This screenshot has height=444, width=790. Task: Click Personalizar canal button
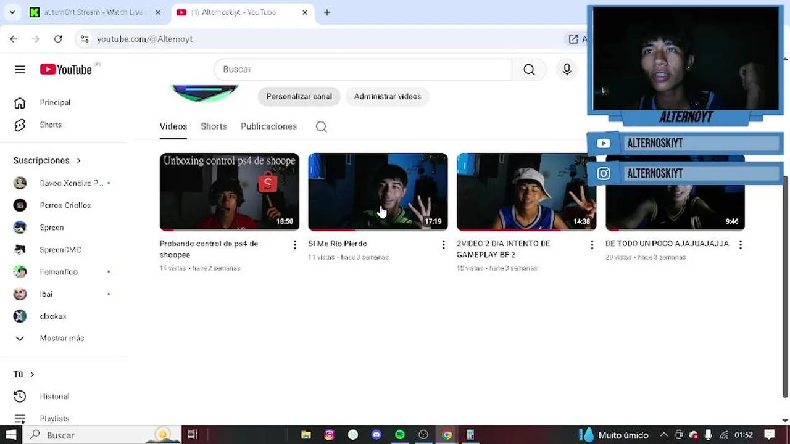point(299,96)
